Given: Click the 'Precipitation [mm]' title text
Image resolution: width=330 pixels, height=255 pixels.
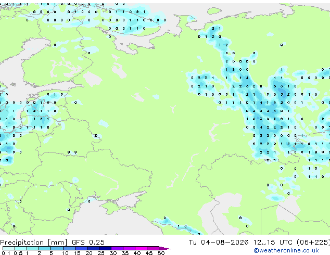Looking at the screenshot, I should coord(34,243).
